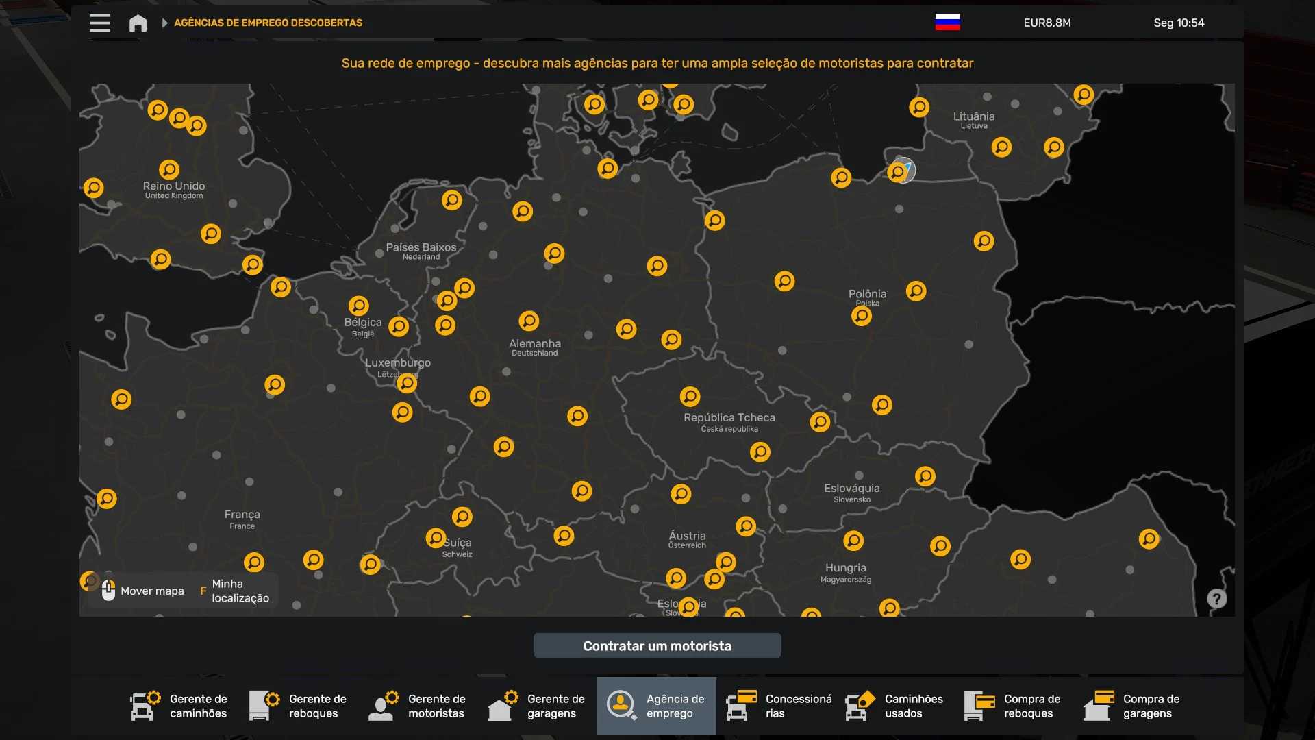1315x740 pixels.
Task: Switch to Gerente de reboques tab
Action: pos(299,706)
